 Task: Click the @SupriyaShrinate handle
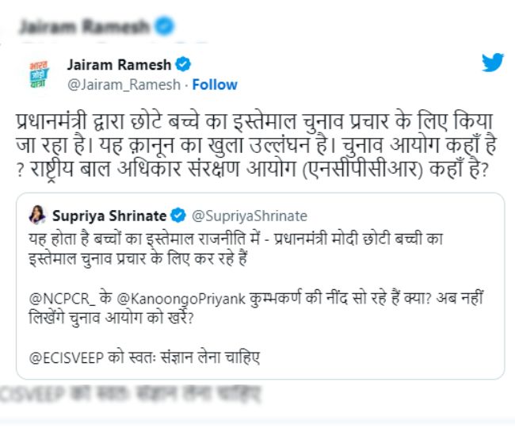[242, 215]
